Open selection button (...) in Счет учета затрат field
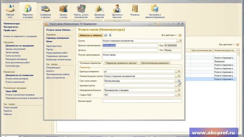 [176, 81]
